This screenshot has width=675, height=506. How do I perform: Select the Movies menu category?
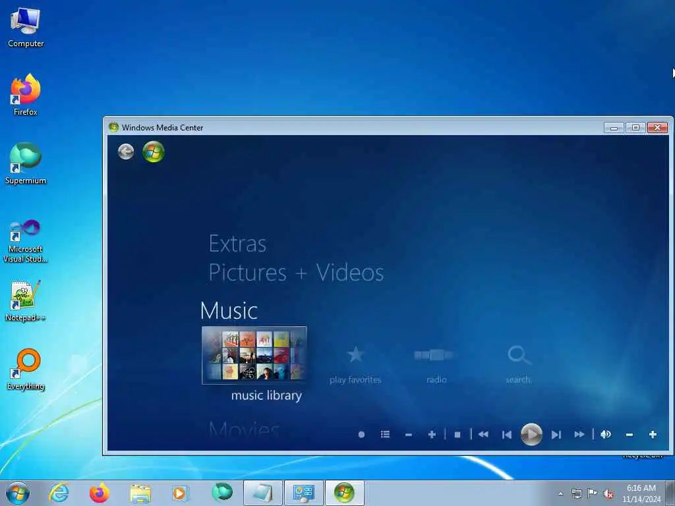(244, 429)
